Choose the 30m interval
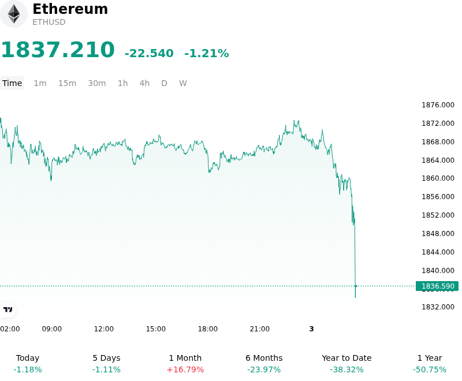Screen dimensions: 462x381 [x=97, y=83]
